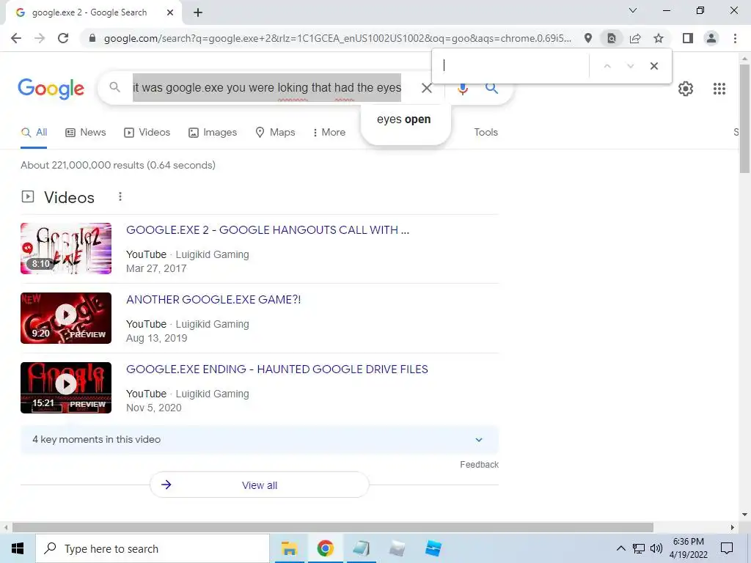Open GOOGLE.EXE ENDING - HAUNTED GOOGLE DRIVE link
The height and width of the screenshot is (563, 751).
click(276, 369)
